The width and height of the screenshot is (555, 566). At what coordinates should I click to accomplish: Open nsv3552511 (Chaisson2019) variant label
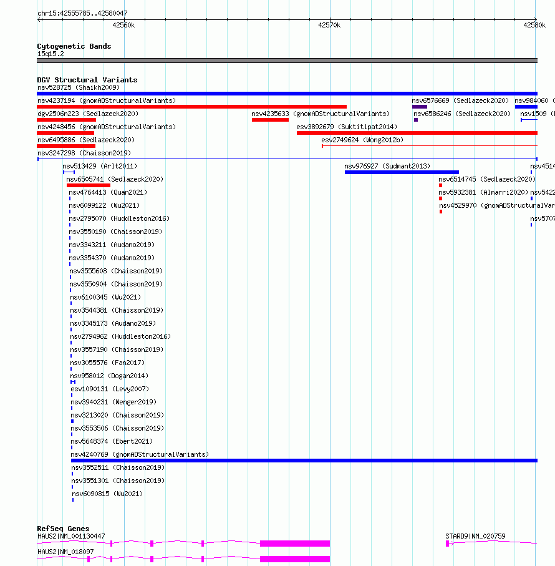(118, 468)
